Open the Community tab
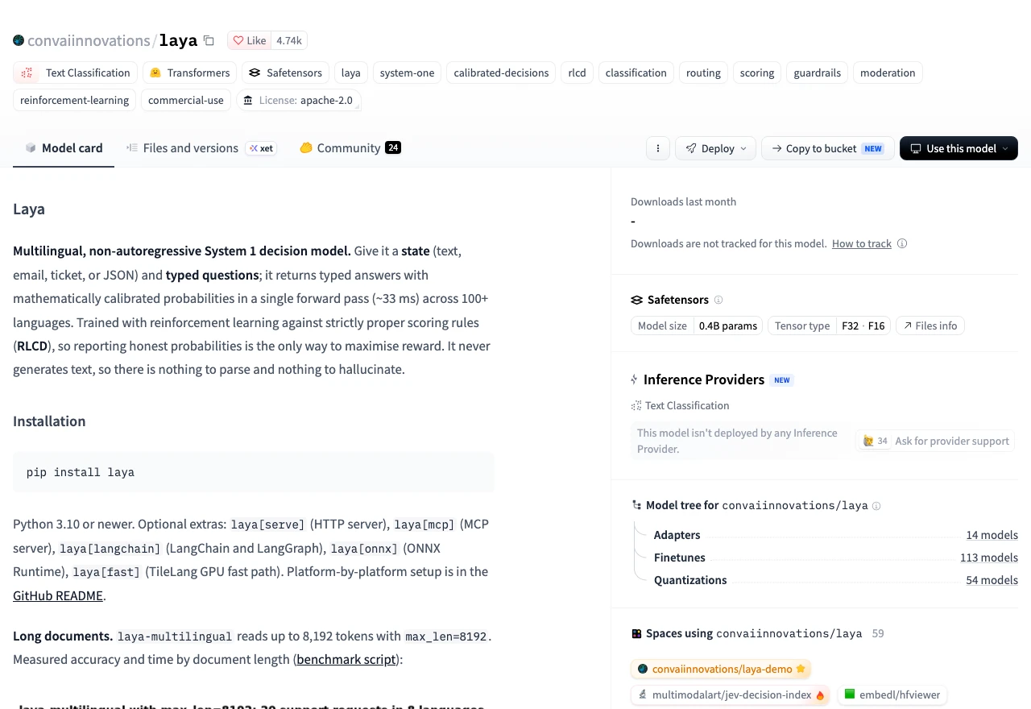This screenshot has height=709, width=1031. pos(350,148)
